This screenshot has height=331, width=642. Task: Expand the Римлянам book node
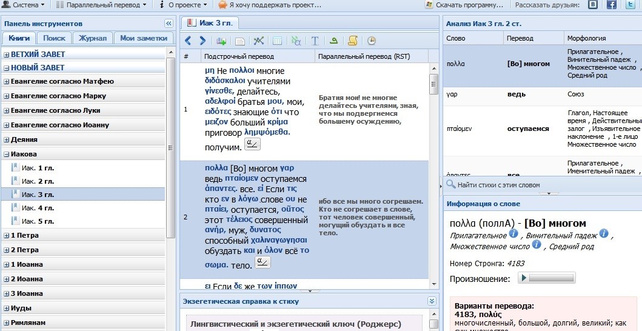point(7,323)
